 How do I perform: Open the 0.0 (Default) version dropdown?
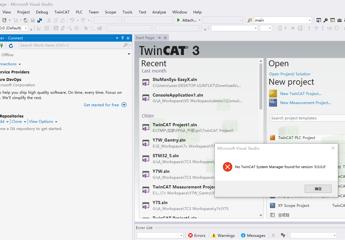(x=26, y=28)
